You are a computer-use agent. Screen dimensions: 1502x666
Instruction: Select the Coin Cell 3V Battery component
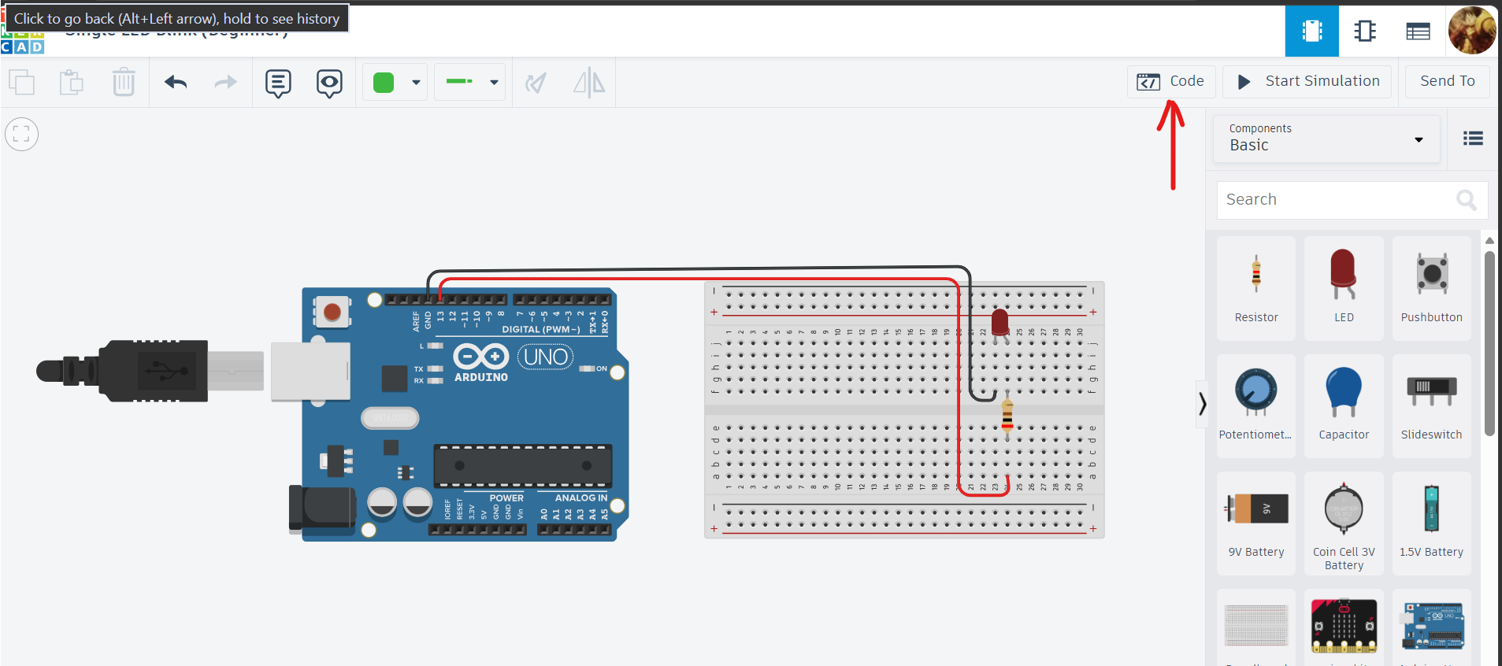(x=1344, y=523)
